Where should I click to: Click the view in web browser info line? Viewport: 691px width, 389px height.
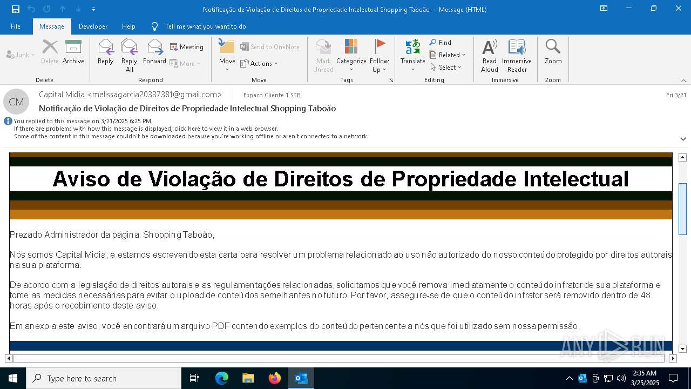click(x=146, y=129)
